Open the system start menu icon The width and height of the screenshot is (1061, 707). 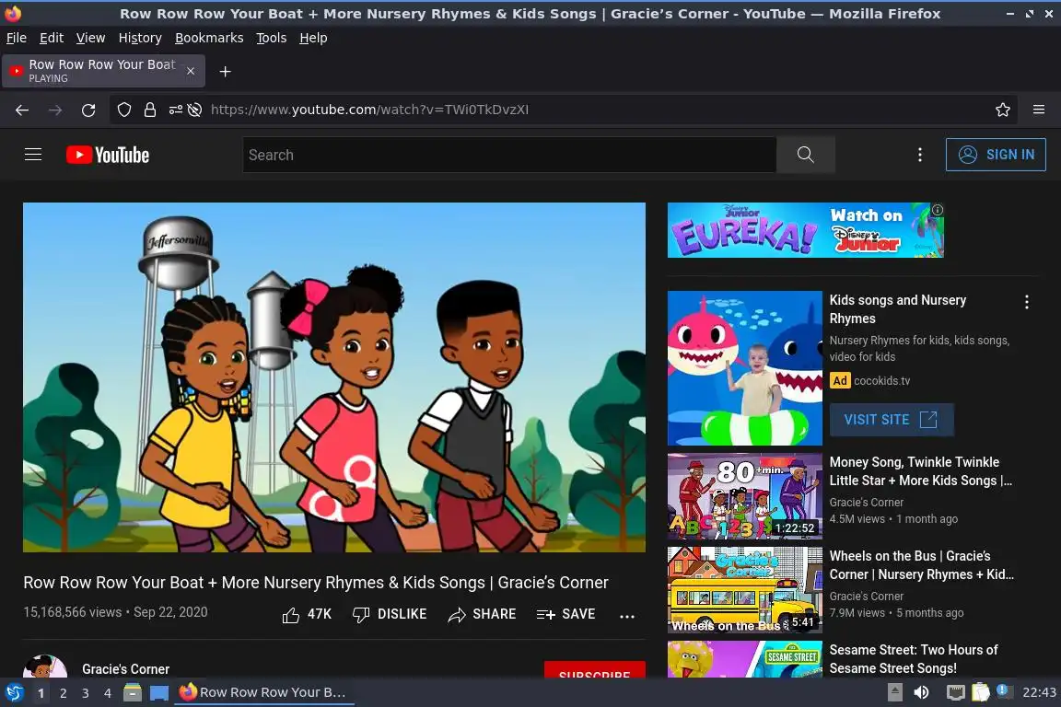[x=14, y=692]
